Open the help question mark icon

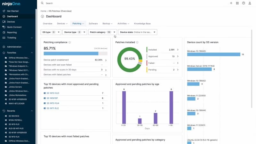tap(244, 3)
